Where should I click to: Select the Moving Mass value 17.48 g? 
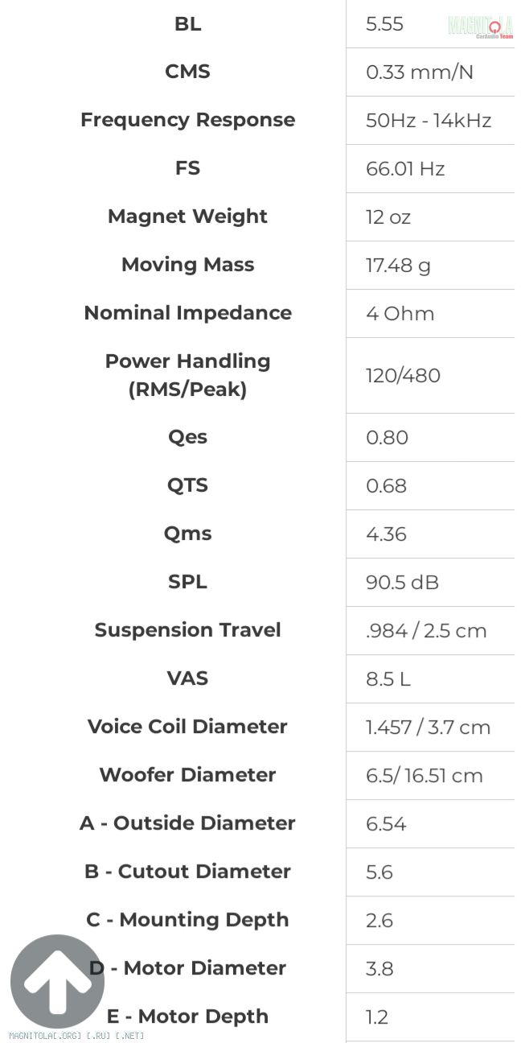pos(398,266)
